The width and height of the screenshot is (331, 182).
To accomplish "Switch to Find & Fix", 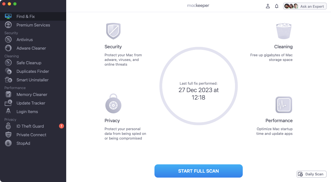I will pos(25,16).
